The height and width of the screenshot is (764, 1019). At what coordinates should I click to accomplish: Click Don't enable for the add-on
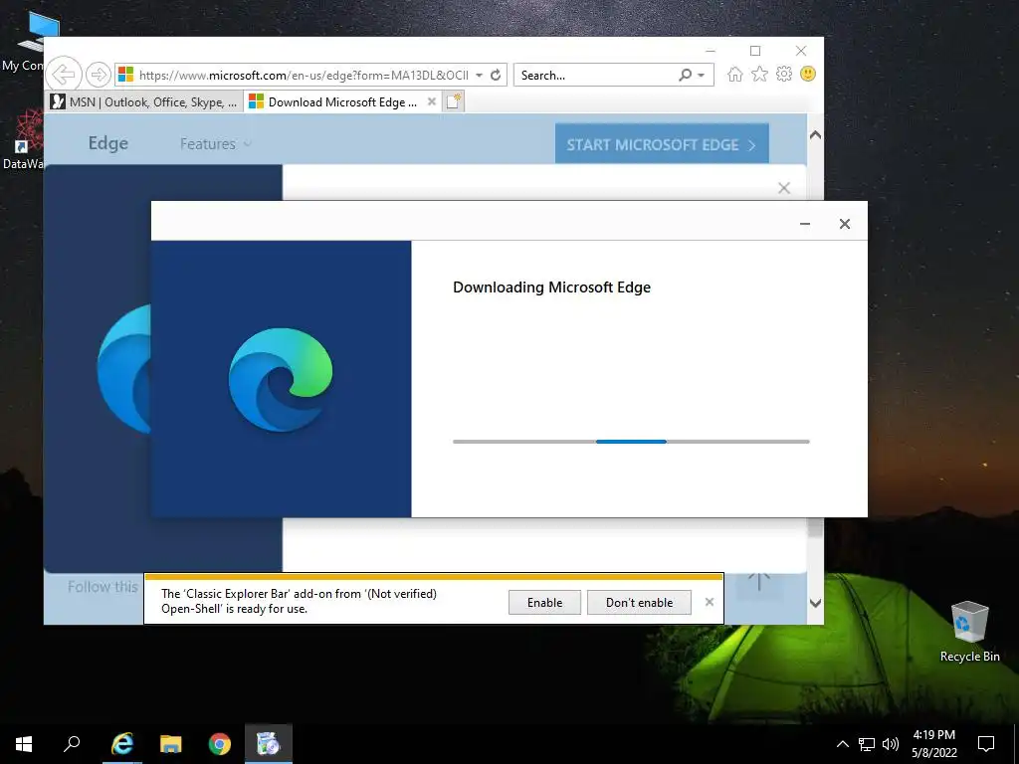coord(639,602)
